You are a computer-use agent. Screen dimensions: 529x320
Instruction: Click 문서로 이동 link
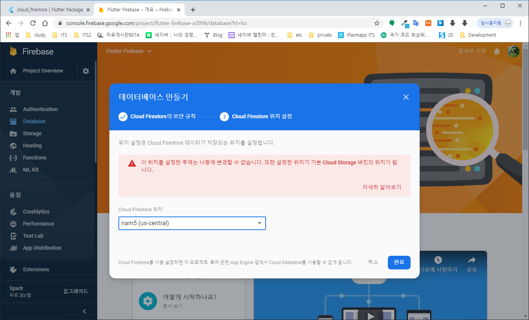(472, 51)
